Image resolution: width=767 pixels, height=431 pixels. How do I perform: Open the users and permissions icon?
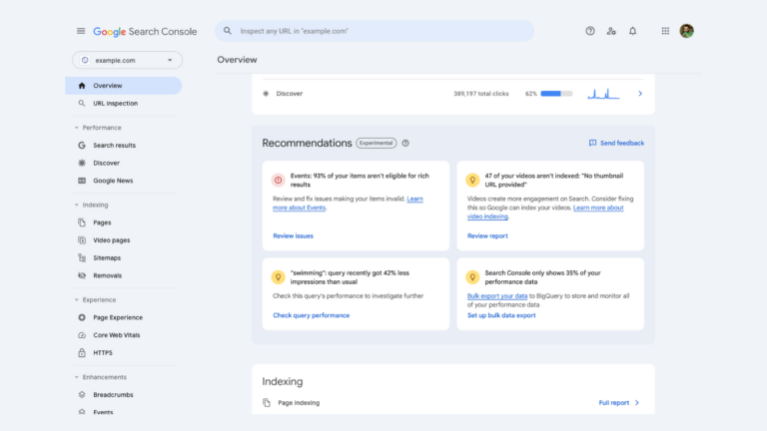[611, 31]
